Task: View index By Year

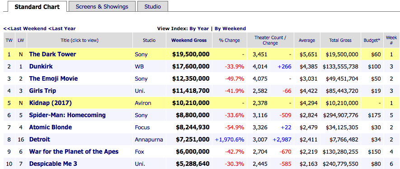Action: coord(199,28)
